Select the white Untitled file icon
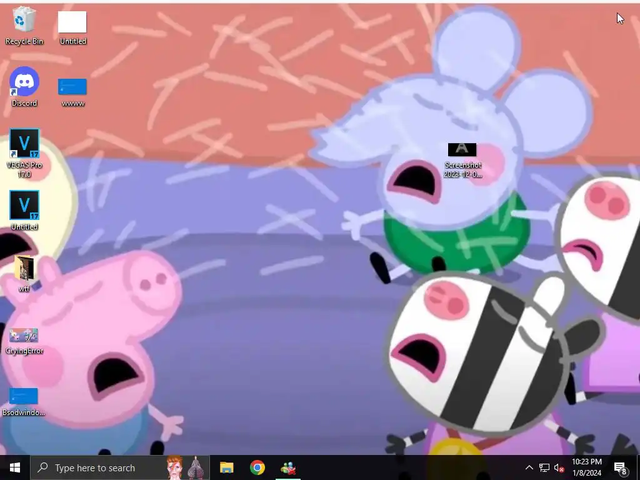 [x=72, y=27]
